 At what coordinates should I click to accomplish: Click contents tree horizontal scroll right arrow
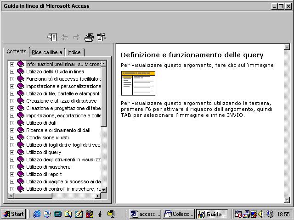tap(97, 196)
